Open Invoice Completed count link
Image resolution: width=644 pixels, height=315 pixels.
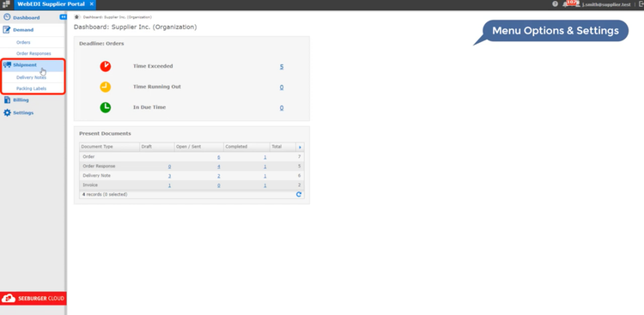coord(265,185)
